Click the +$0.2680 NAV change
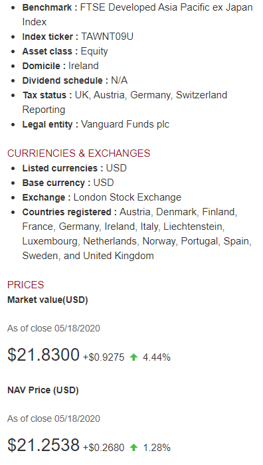 point(104,448)
